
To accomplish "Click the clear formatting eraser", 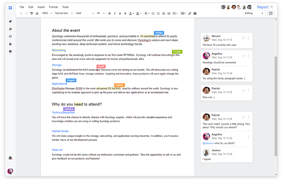I will point(37,14).
